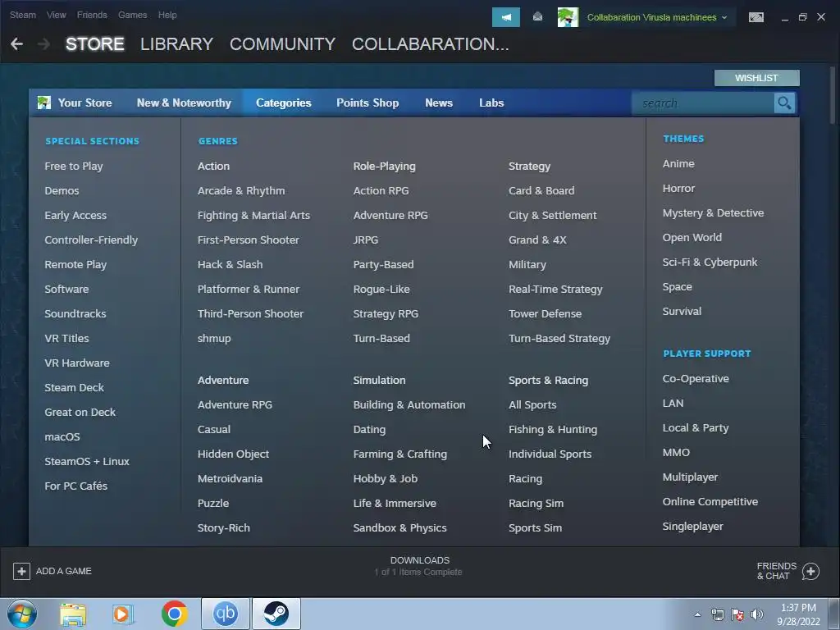840x630 pixels.
Task: Click the profile avatar in the title bar
Action: coord(568,17)
